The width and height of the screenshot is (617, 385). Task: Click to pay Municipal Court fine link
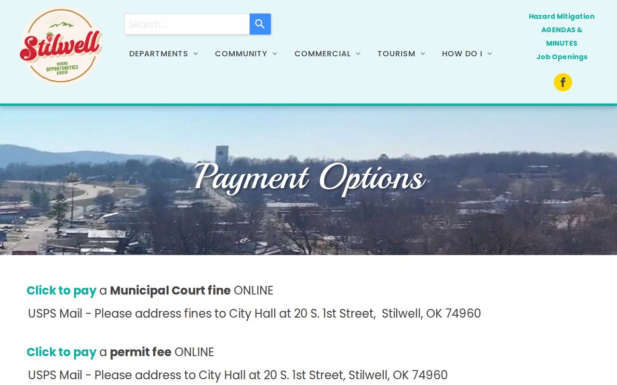(x=62, y=291)
